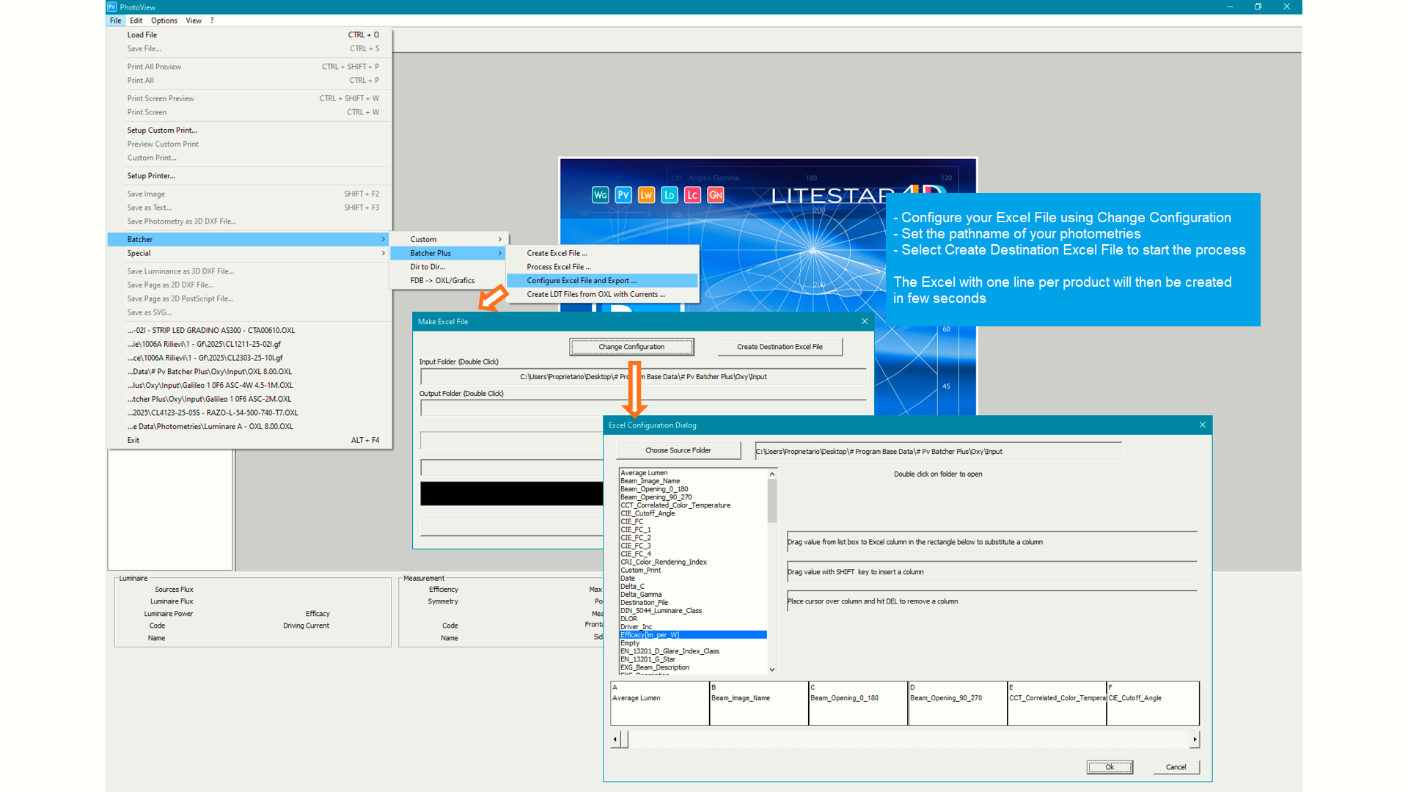Expand the Batcher submenu
Viewport: 1408px width, 792px height.
[x=249, y=239]
